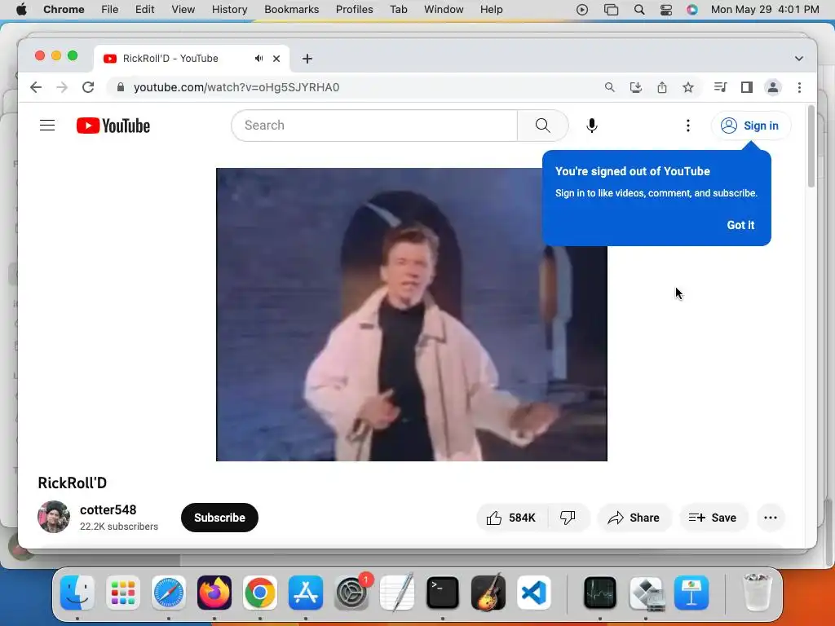Open cotter548 channel avatar
Image resolution: width=835 pixels, height=626 pixels.
pos(53,517)
